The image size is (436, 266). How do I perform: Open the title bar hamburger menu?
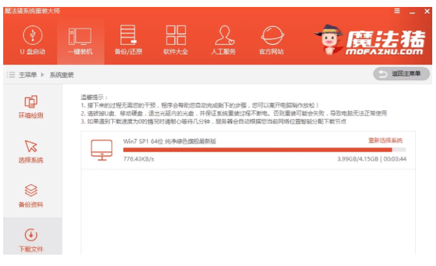(x=397, y=11)
